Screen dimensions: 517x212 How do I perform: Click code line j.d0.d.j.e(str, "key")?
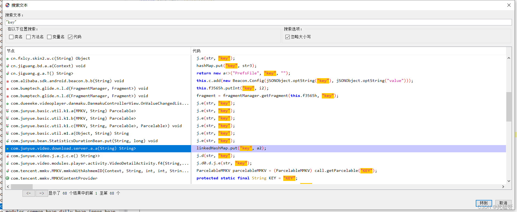[x=224, y=163]
